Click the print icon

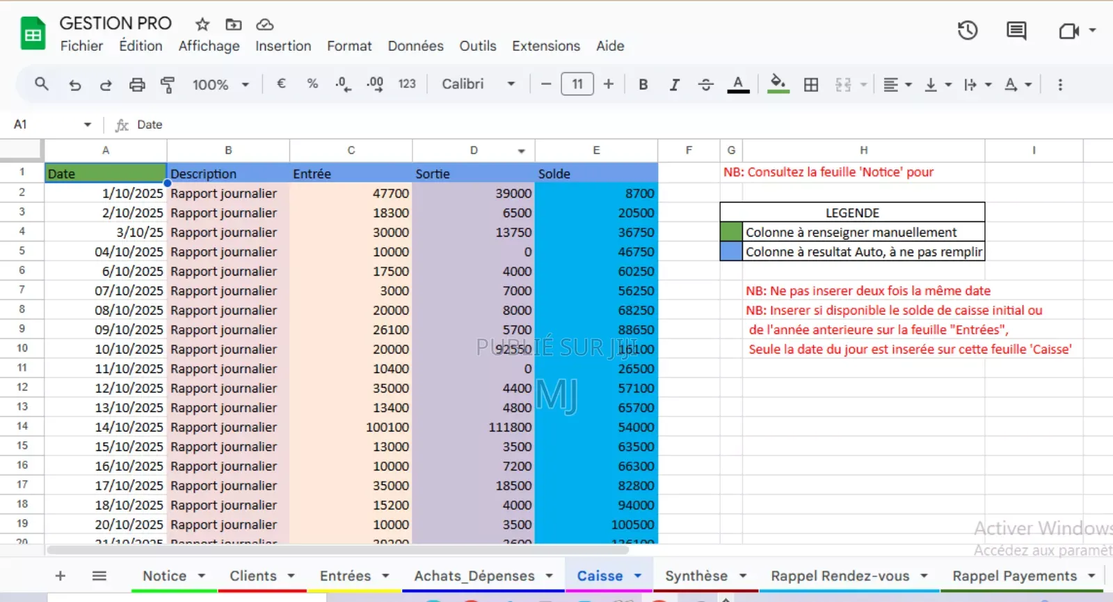click(x=137, y=85)
